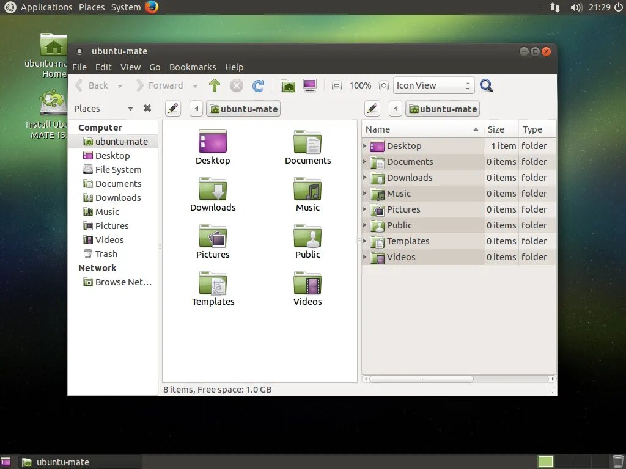
Task: Click the Stop loading icon
Action: 237,85
